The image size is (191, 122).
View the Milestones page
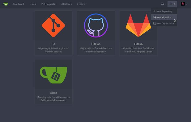tap(66, 4)
